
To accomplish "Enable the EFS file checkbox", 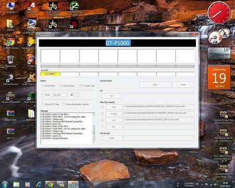I will point(102,127).
